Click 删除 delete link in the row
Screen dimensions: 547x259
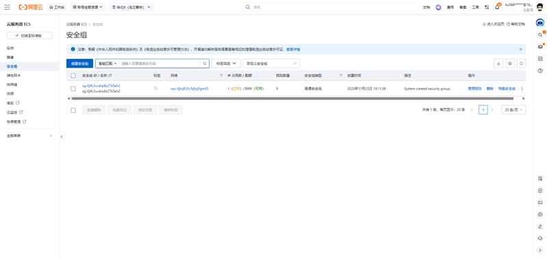pos(490,89)
